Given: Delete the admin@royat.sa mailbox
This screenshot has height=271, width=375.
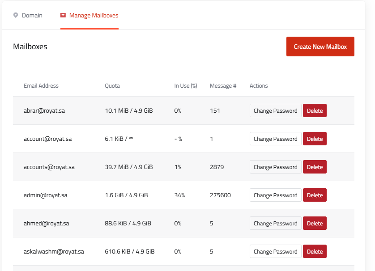Looking at the screenshot, I should point(315,195).
